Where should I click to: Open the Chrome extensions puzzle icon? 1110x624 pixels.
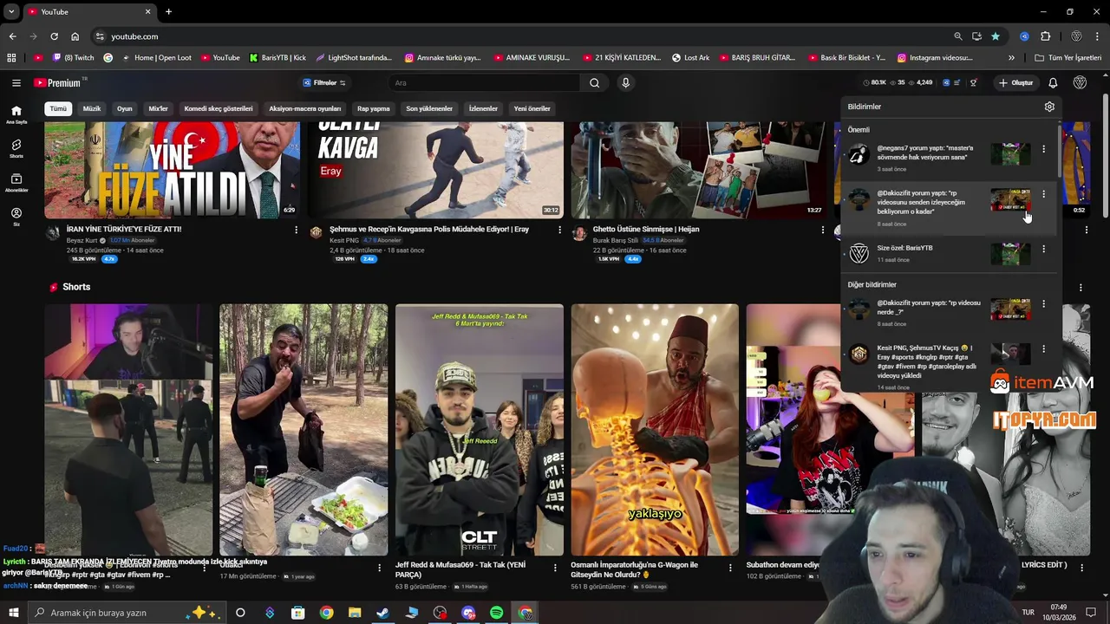coord(1045,36)
